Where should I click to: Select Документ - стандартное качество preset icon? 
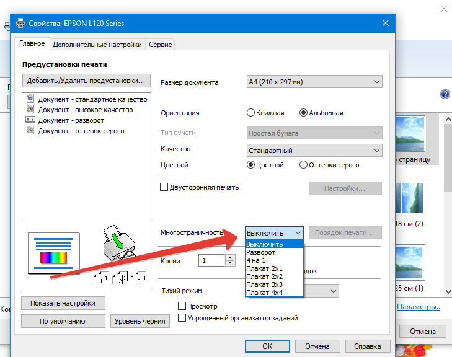(30, 99)
